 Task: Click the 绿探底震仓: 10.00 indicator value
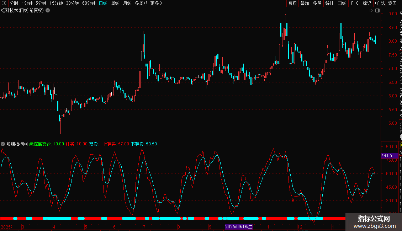47,144
